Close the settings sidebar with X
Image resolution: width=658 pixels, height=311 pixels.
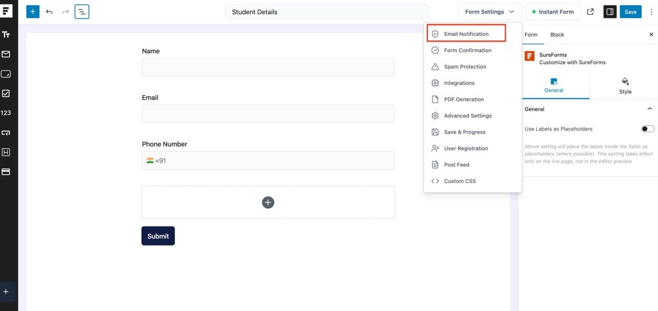(x=652, y=35)
